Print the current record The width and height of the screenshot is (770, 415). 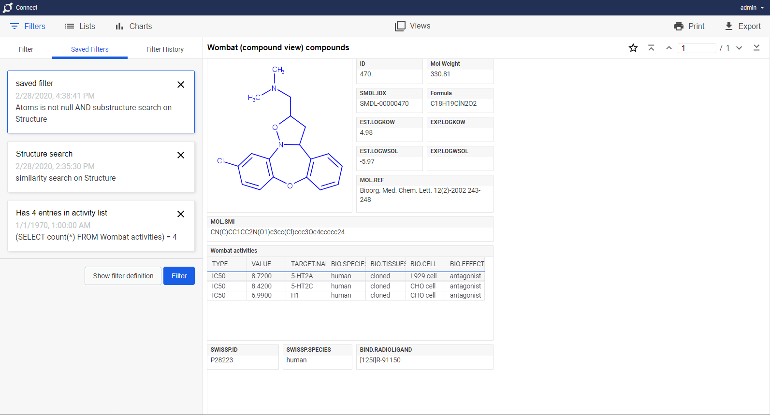pyautogui.click(x=689, y=26)
